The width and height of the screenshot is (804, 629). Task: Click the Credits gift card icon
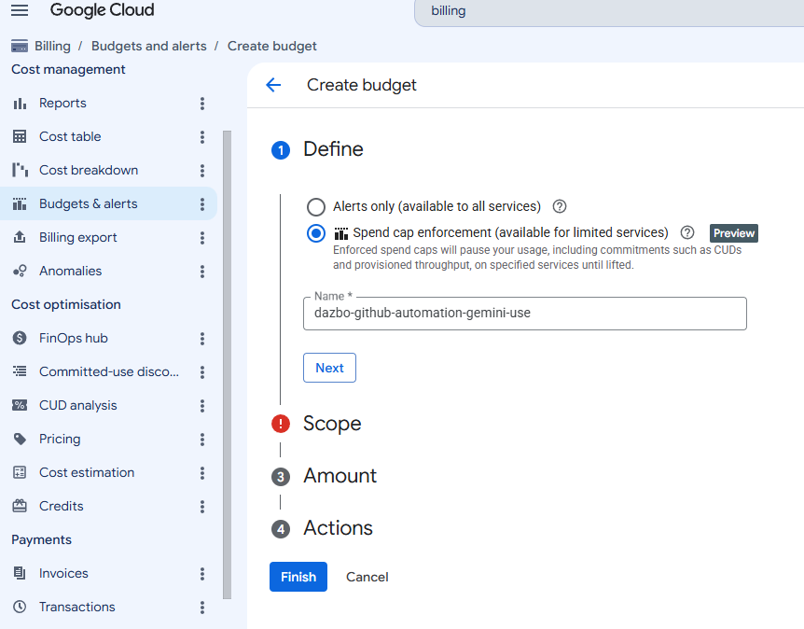coord(20,506)
